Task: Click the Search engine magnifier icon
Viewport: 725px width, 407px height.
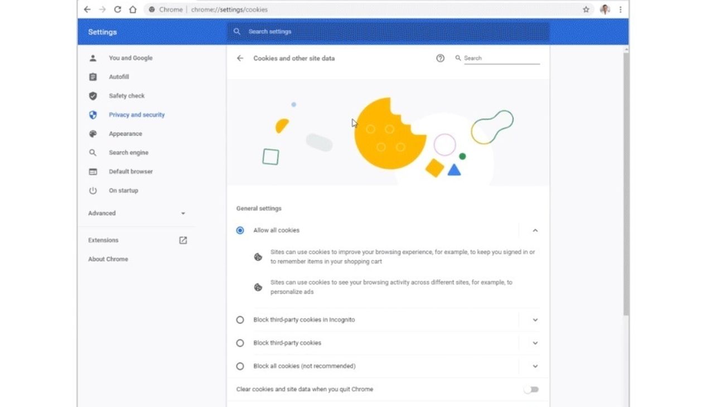Action: [93, 153]
